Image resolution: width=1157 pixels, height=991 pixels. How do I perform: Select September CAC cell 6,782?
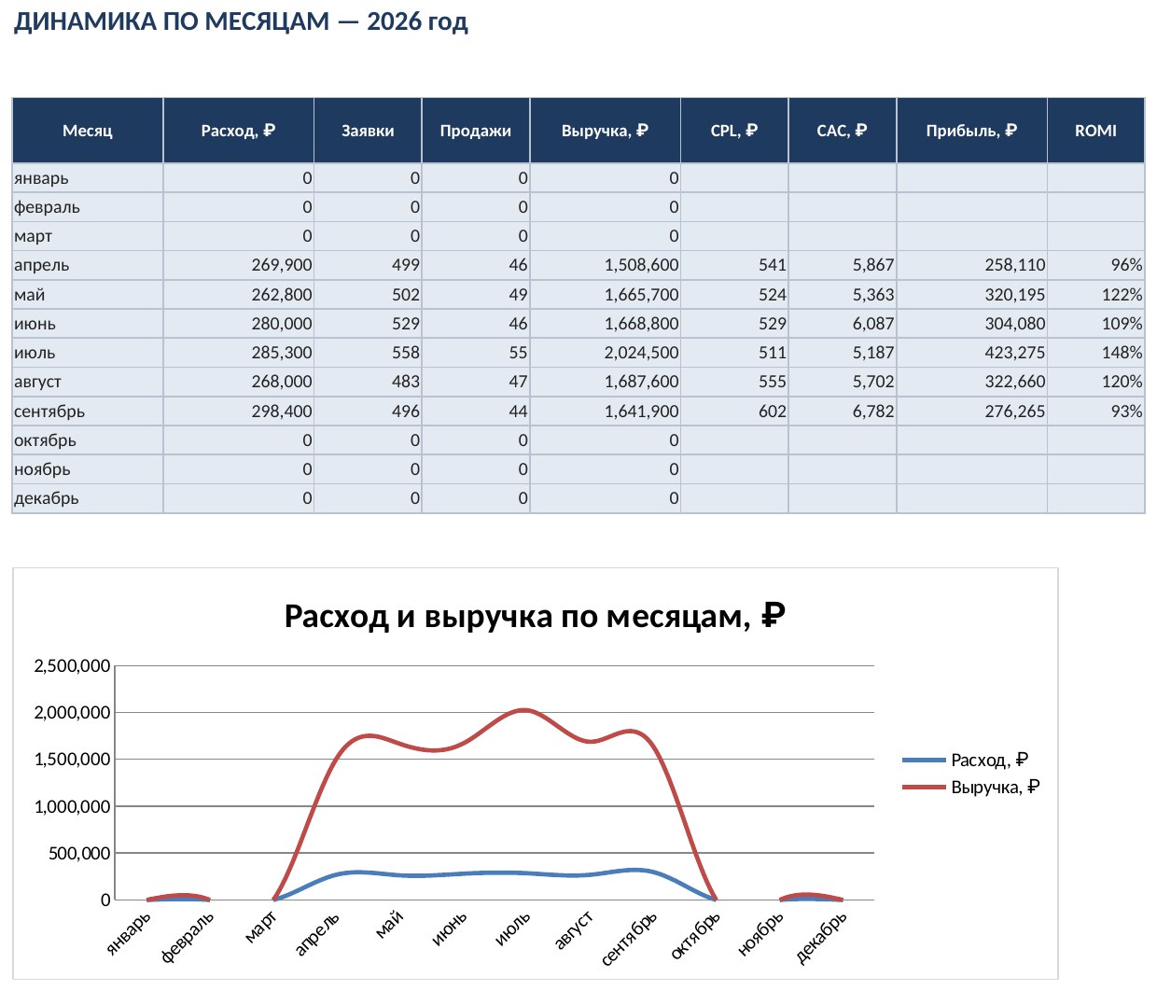coord(843,412)
